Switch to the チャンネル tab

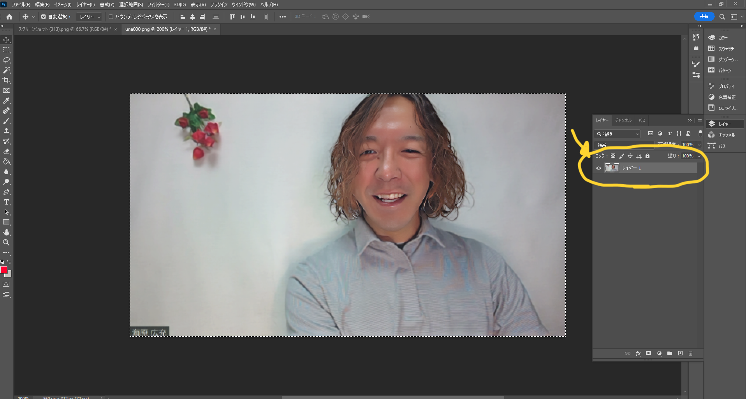[x=623, y=120]
